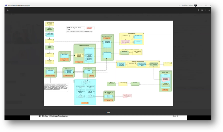Maximize the window
Viewport: 223px width, 132px height.
206,5
